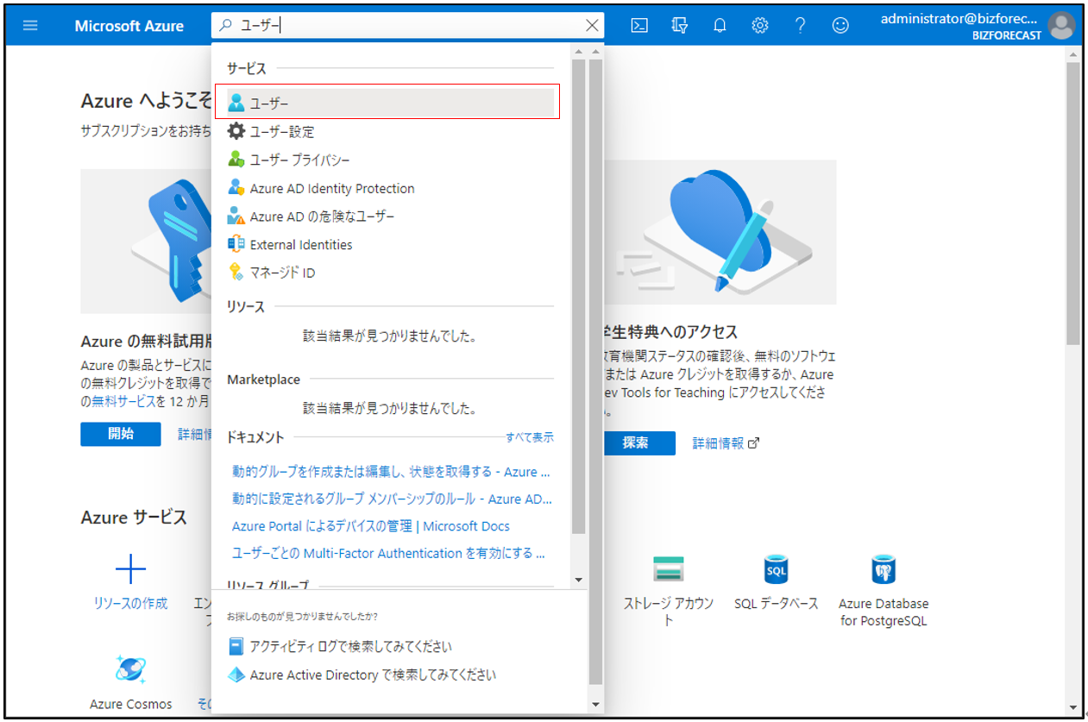Image resolution: width=1088 pixels, height=722 pixels.
Task: Click リソースの作成 plus icon
Action: tap(130, 570)
